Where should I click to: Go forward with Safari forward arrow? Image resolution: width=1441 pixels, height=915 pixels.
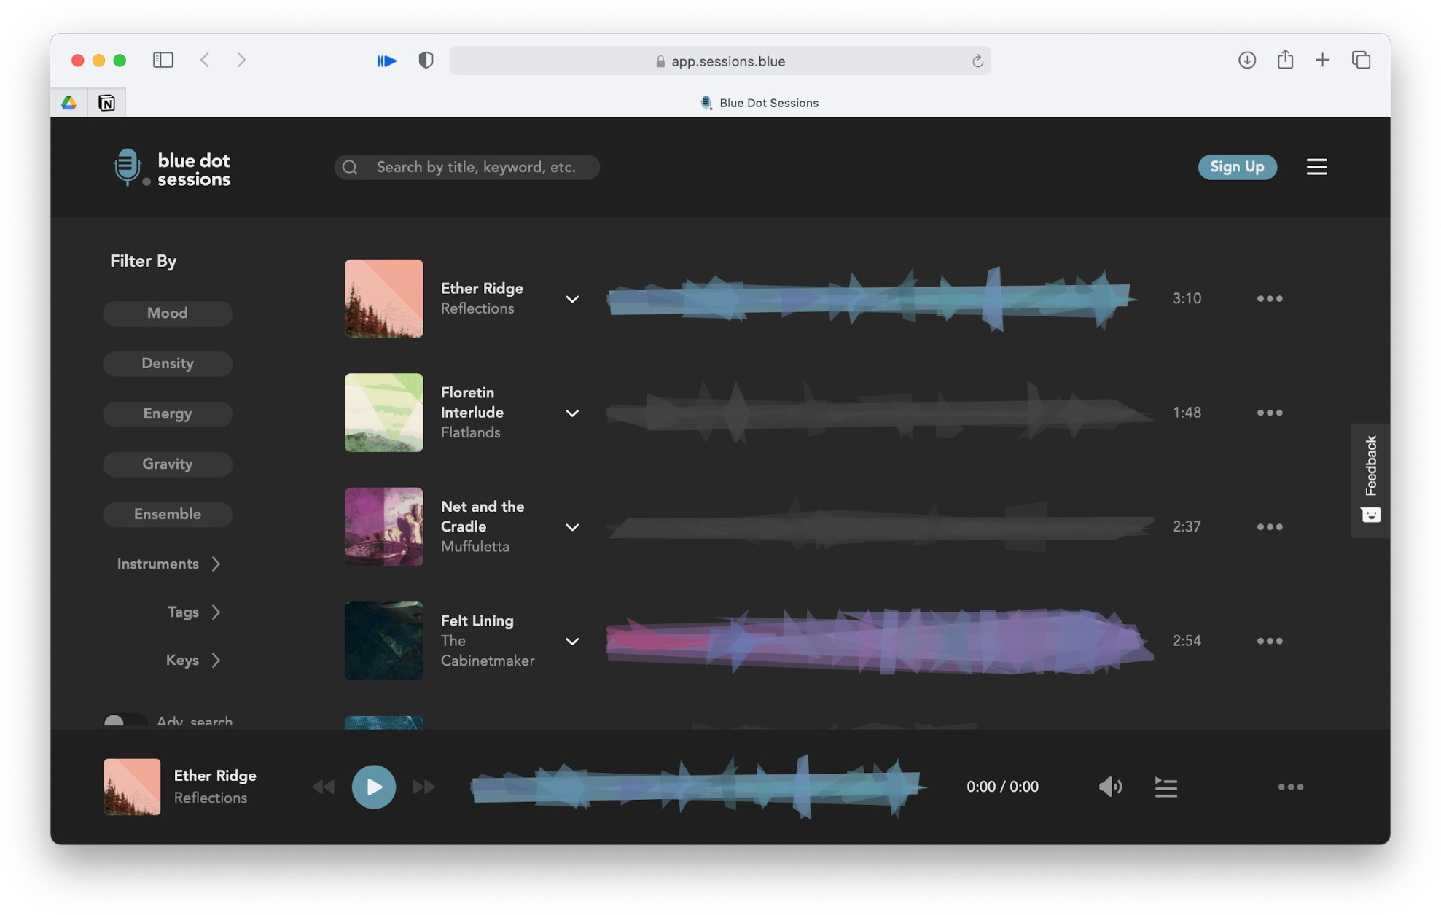tap(241, 60)
